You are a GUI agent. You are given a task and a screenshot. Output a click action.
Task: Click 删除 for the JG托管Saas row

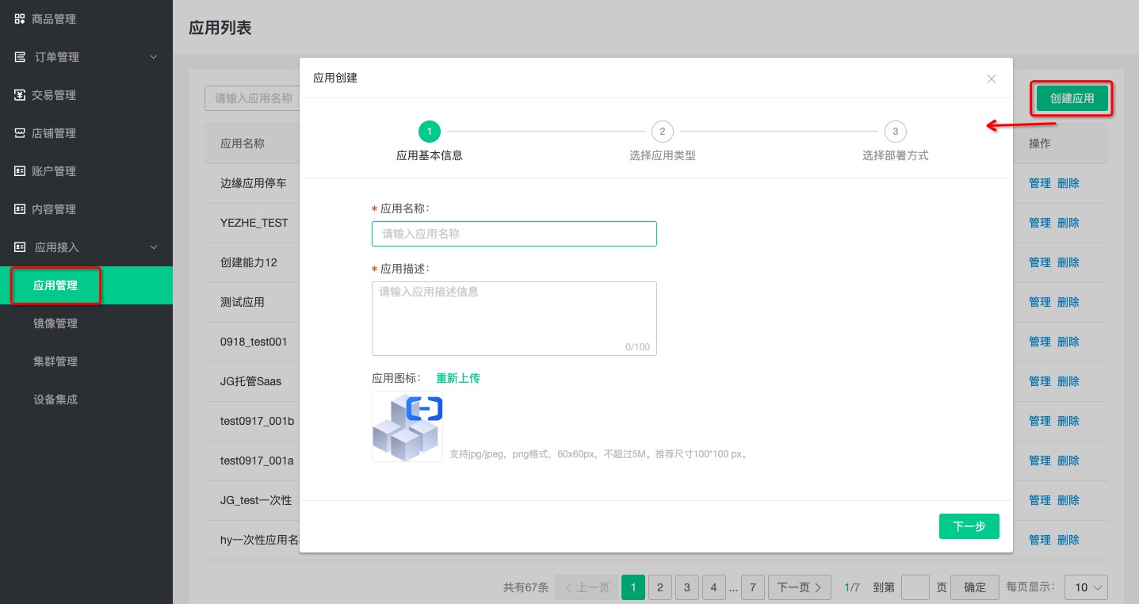[x=1068, y=381]
